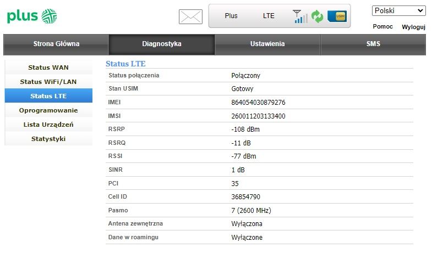Open the Ustawienia tab
432x259 pixels.
tap(267, 44)
